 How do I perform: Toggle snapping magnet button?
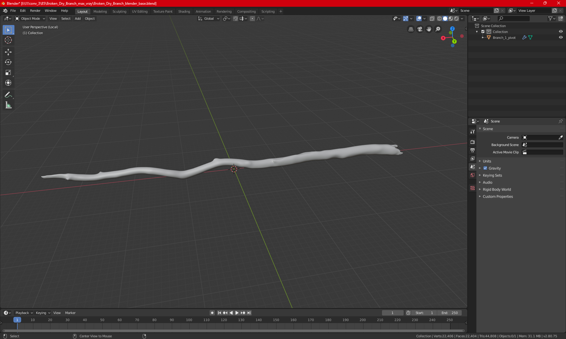(236, 19)
